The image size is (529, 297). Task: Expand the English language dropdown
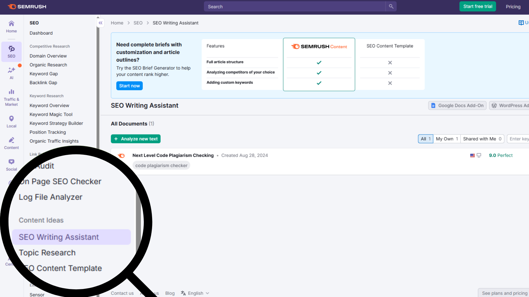point(195,293)
